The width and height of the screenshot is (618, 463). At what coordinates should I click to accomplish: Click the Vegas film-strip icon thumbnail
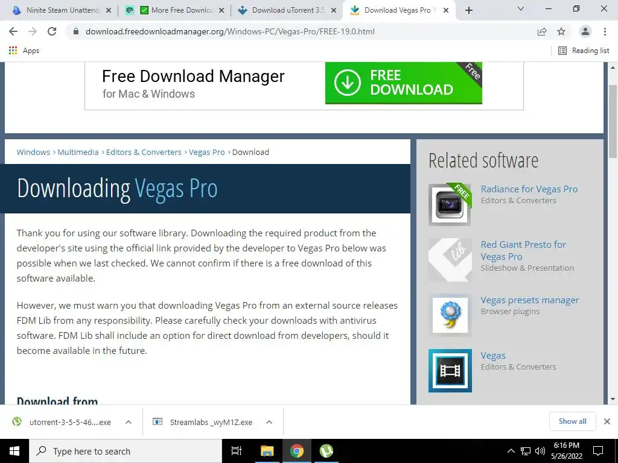coord(450,371)
